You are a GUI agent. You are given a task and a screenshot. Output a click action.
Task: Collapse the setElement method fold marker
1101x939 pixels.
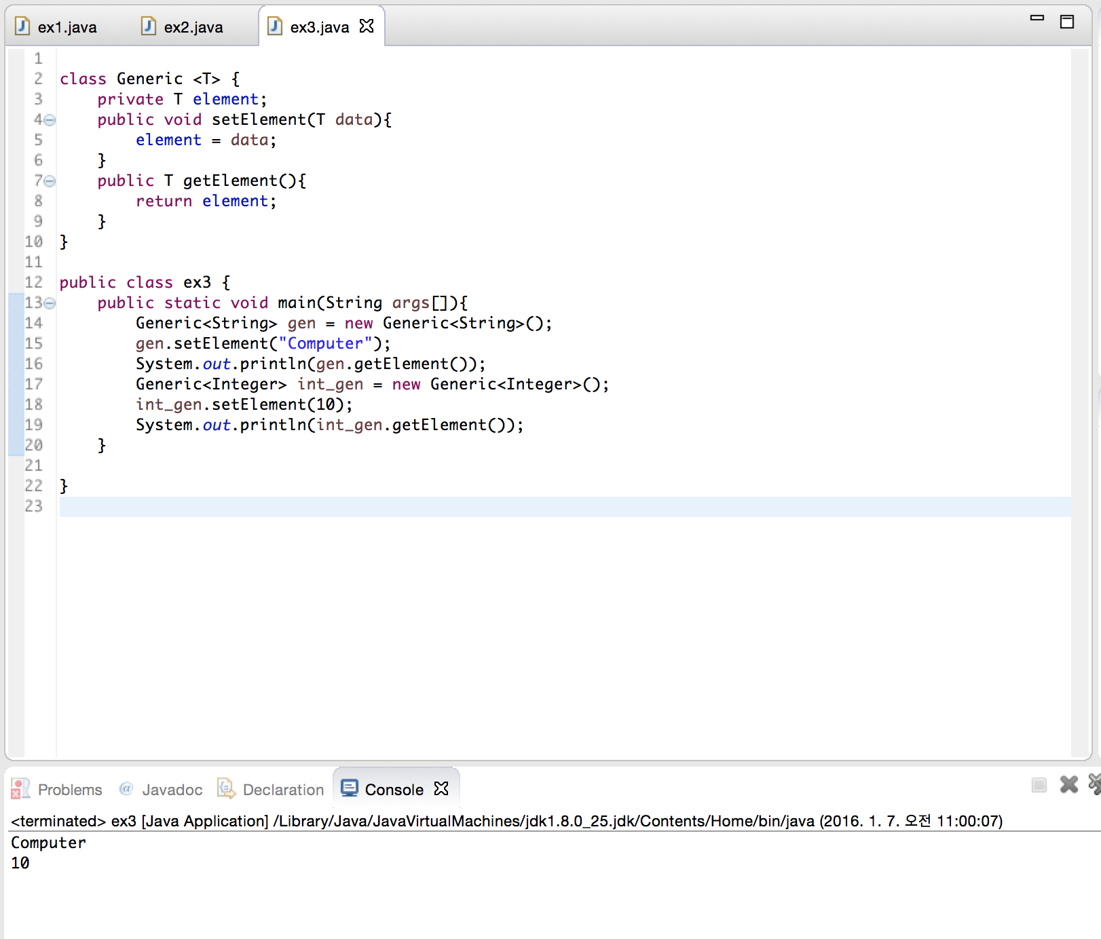(48, 120)
